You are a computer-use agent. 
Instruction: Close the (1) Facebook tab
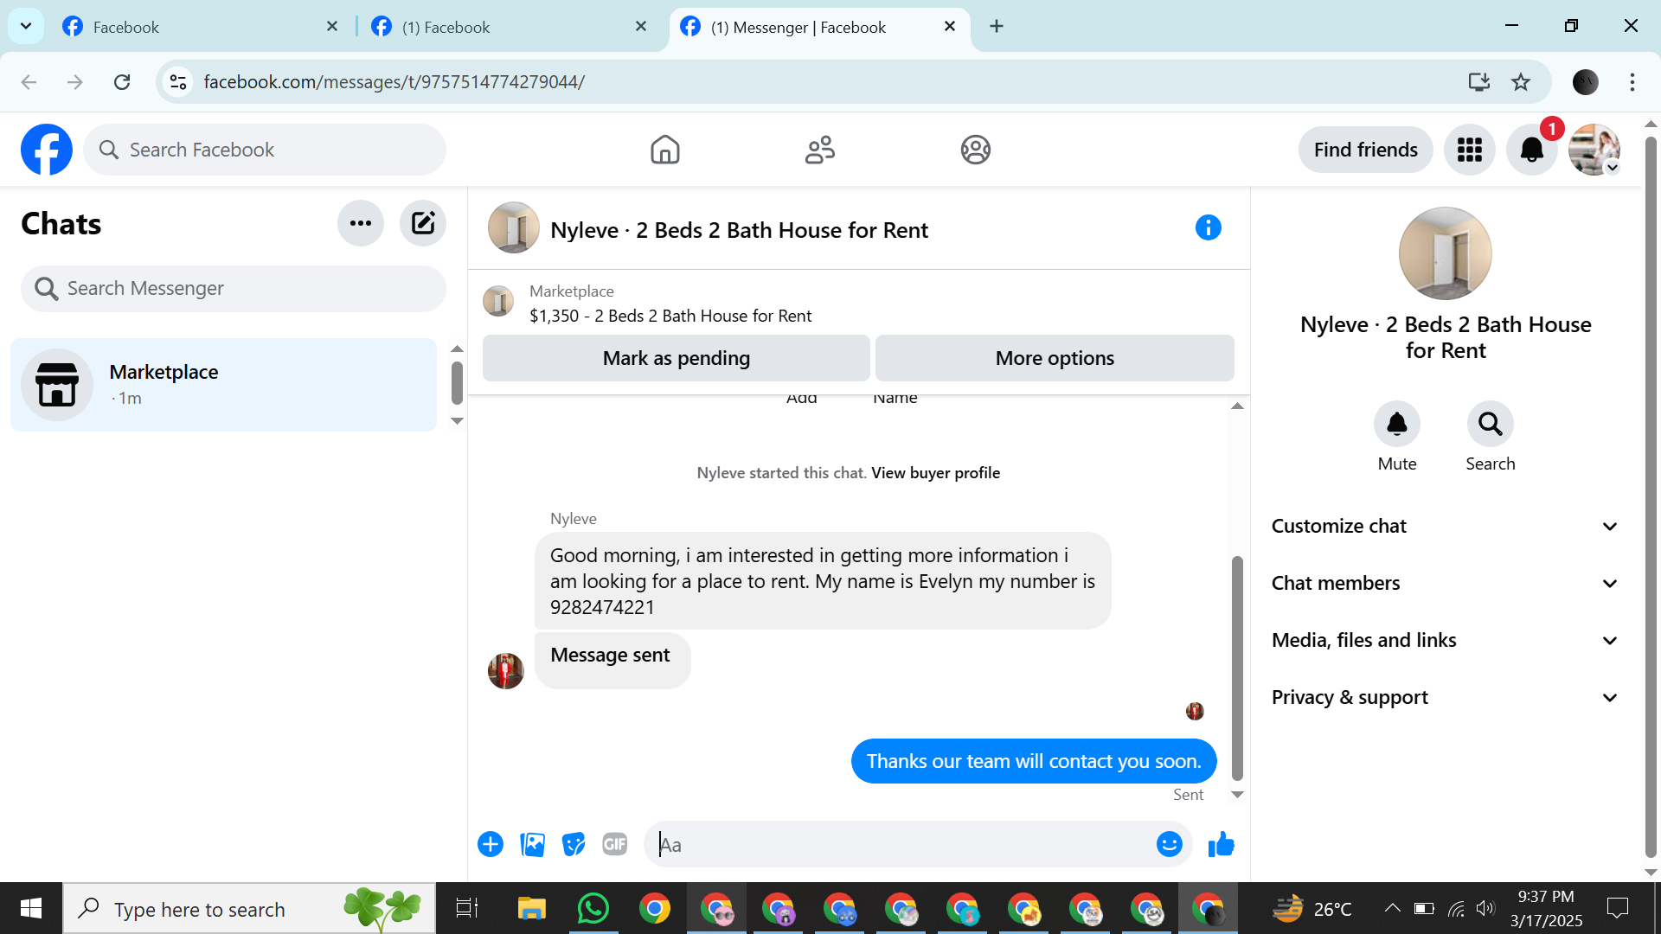point(641,26)
